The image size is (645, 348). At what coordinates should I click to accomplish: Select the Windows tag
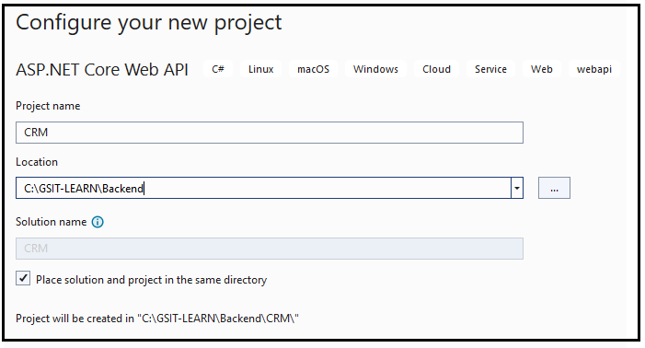tap(375, 69)
